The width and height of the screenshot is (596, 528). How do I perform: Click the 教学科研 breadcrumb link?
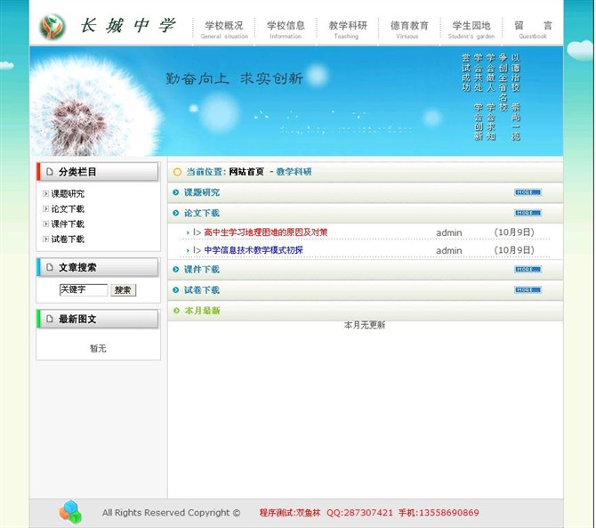(x=294, y=172)
